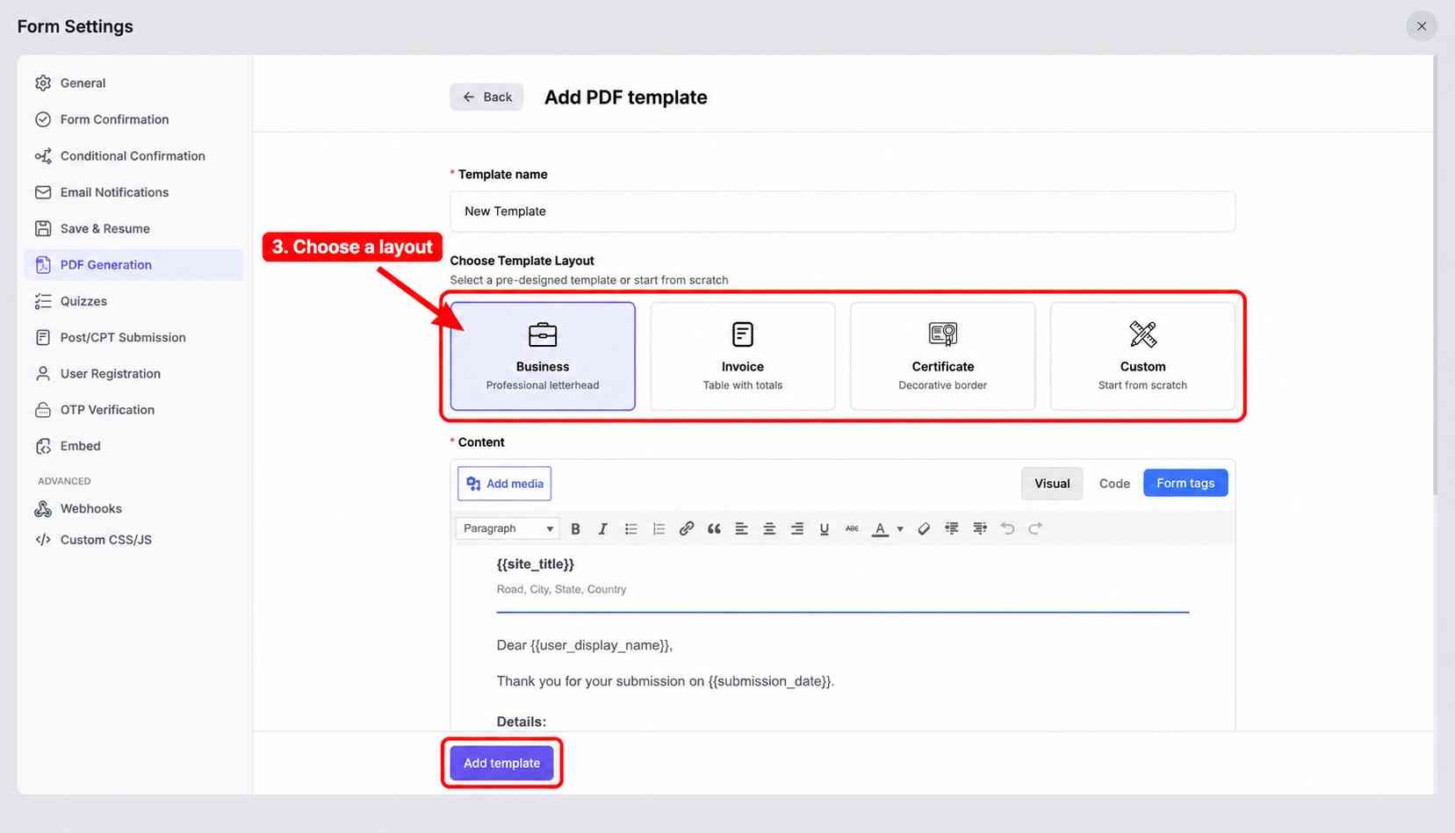Open the text color dropdown arrow
Viewport: 1455px width, 833px height.
click(900, 529)
